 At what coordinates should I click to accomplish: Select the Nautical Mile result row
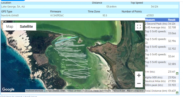162,81
